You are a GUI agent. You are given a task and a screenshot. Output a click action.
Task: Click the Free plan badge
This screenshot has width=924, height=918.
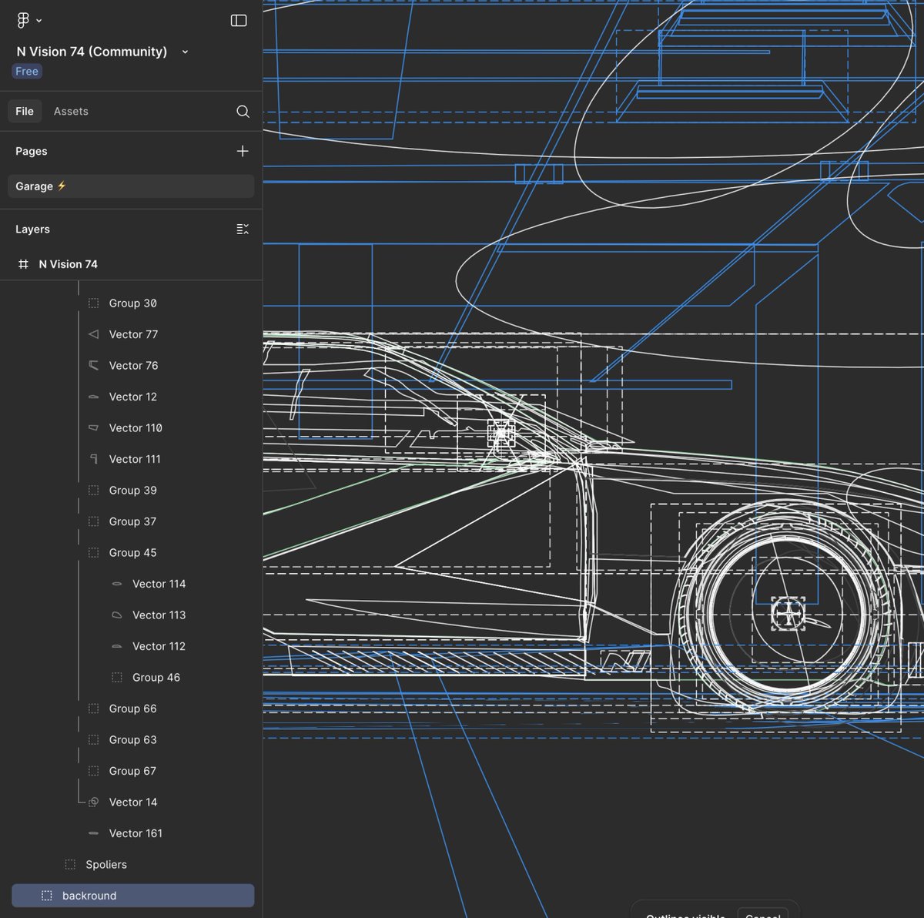click(27, 71)
